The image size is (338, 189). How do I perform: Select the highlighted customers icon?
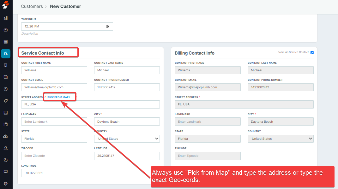[6, 54]
